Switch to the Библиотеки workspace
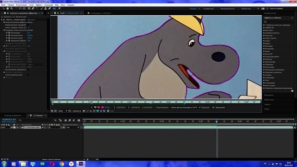The width and height of the screenshot is (297, 167). click(x=246, y=9)
